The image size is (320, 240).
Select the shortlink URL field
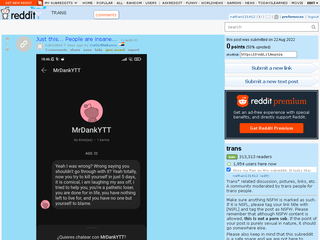click(x=268, y=54)
